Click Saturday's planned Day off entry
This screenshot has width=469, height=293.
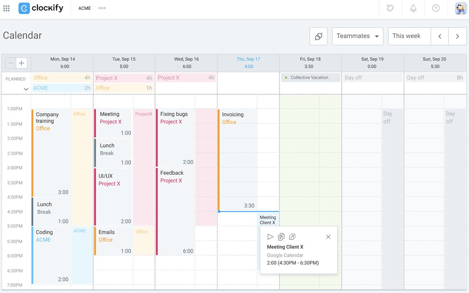pyautogui.click(x=373, y=78)
